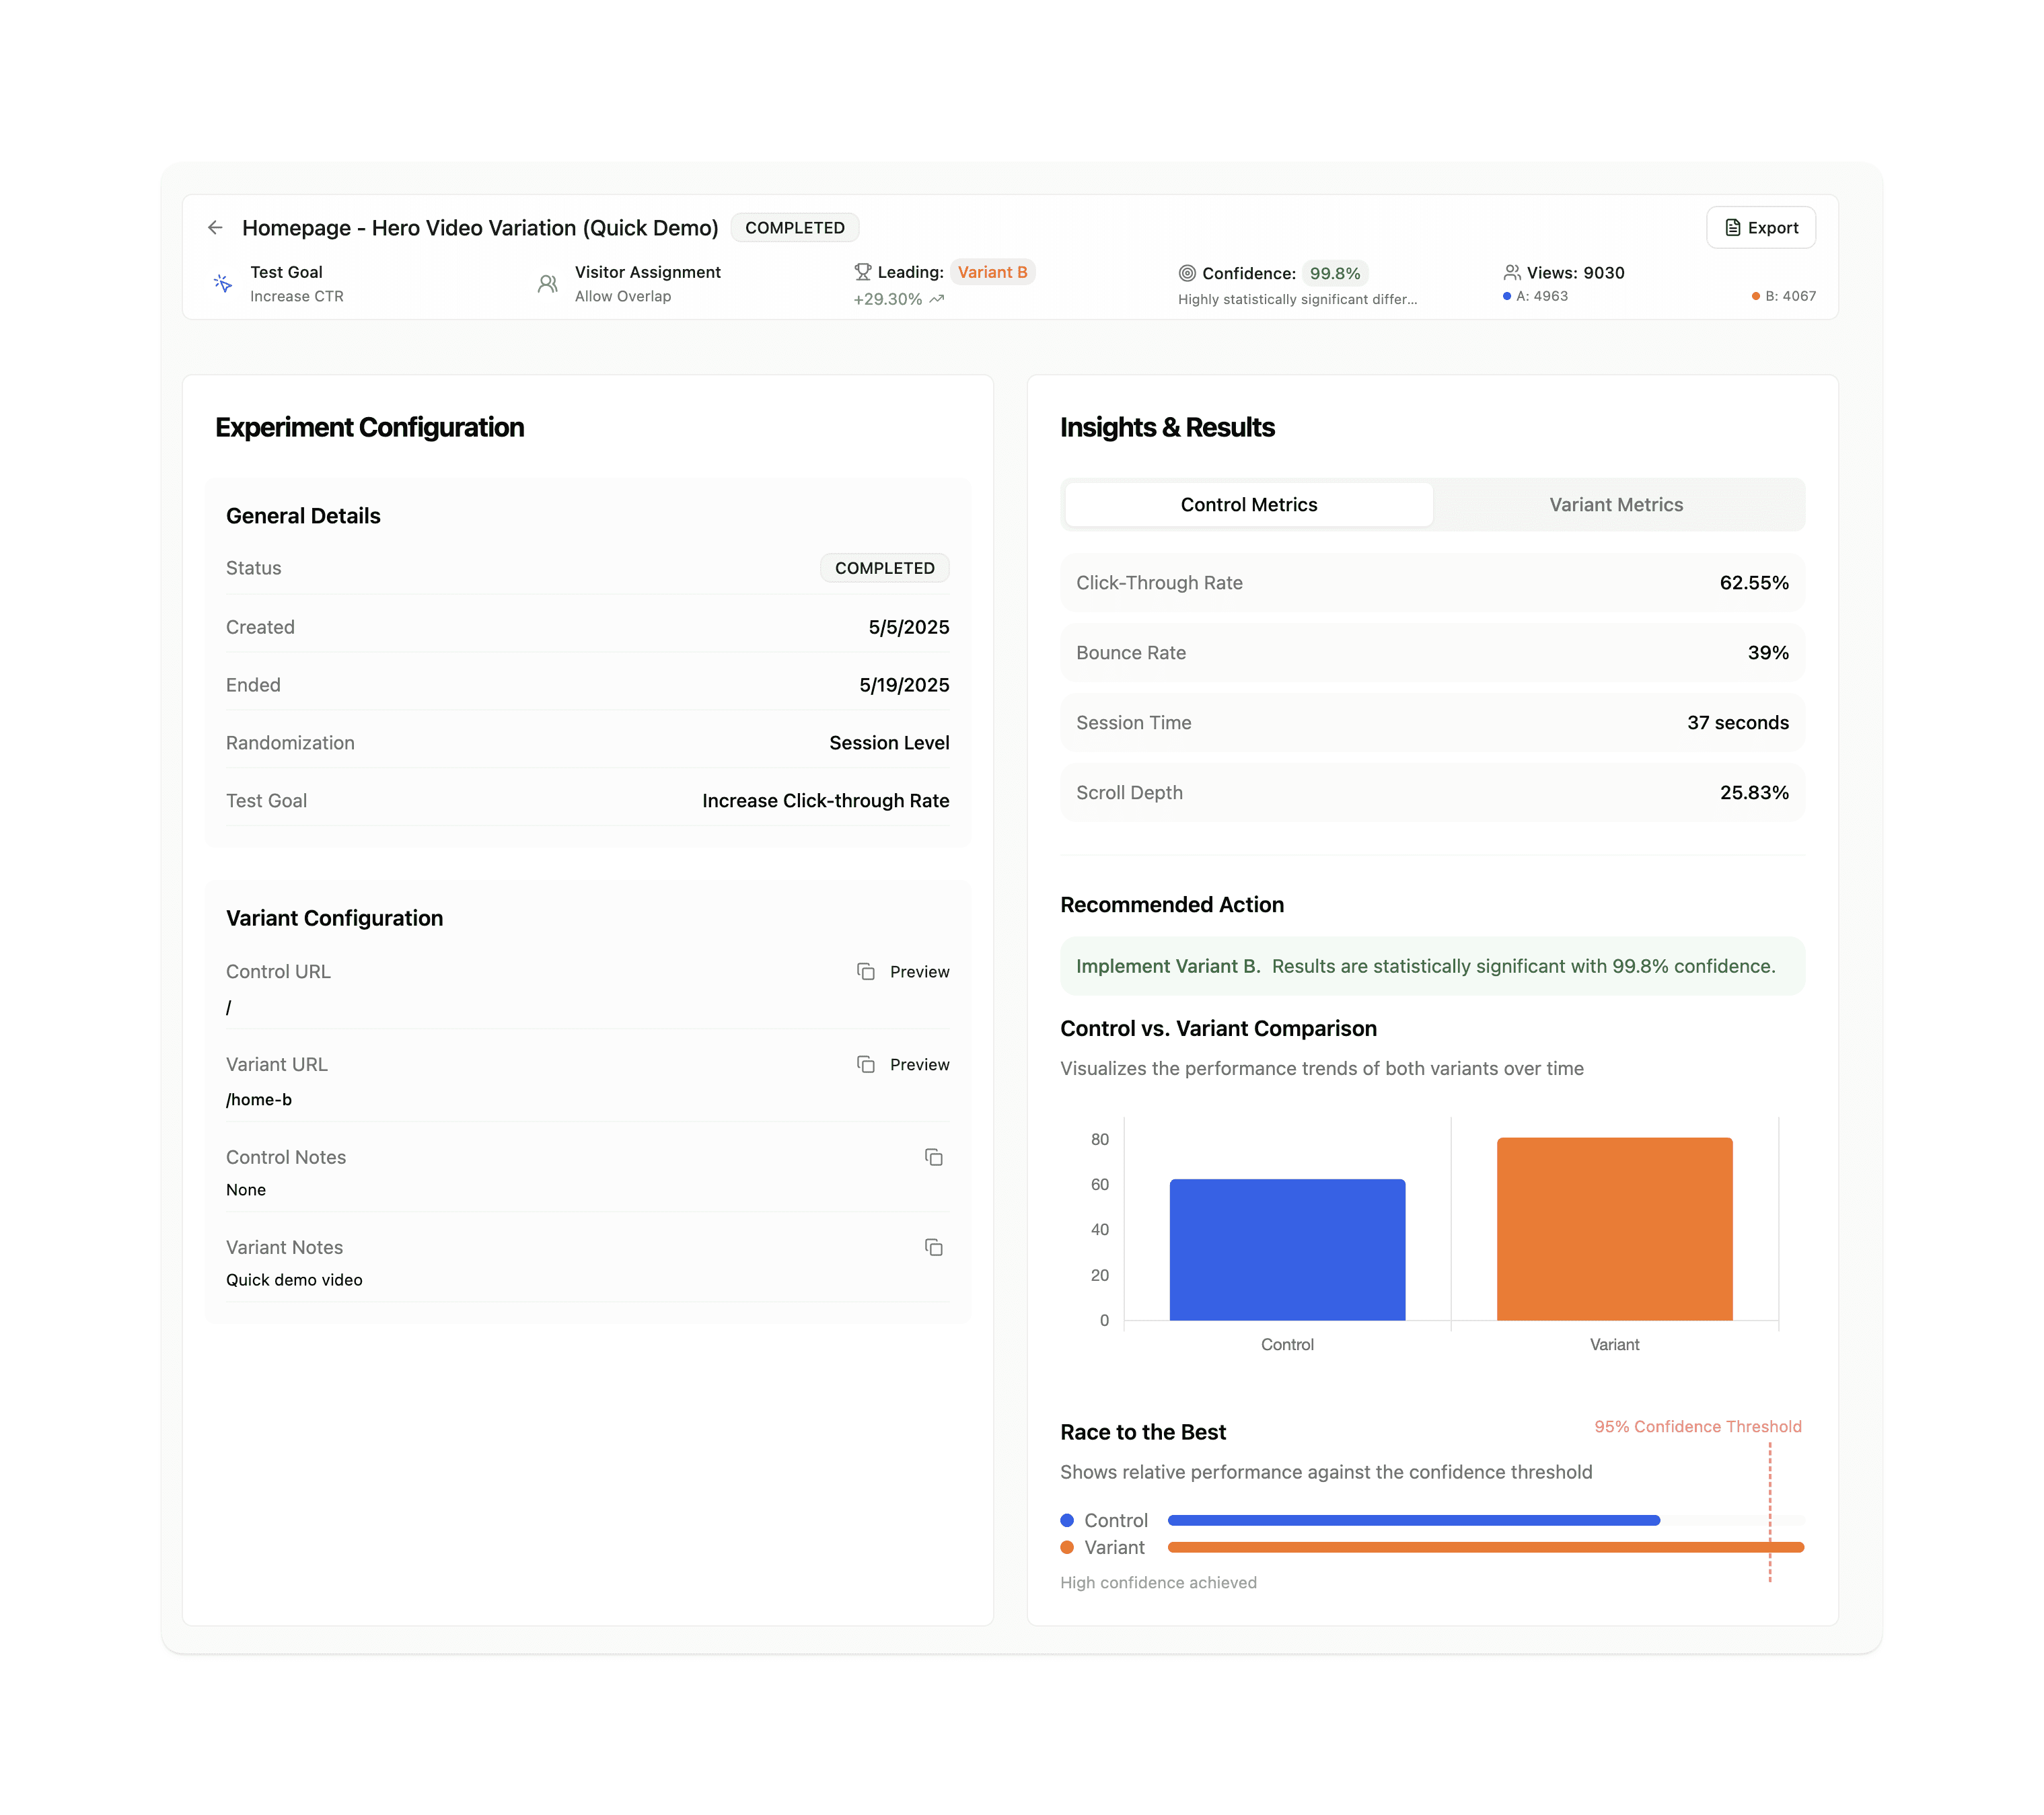Click the blue Control legend dot

(x=1067, y=1520)
